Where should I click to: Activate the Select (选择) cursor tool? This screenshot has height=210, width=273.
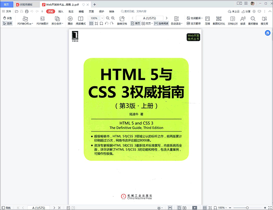point(7,23)
